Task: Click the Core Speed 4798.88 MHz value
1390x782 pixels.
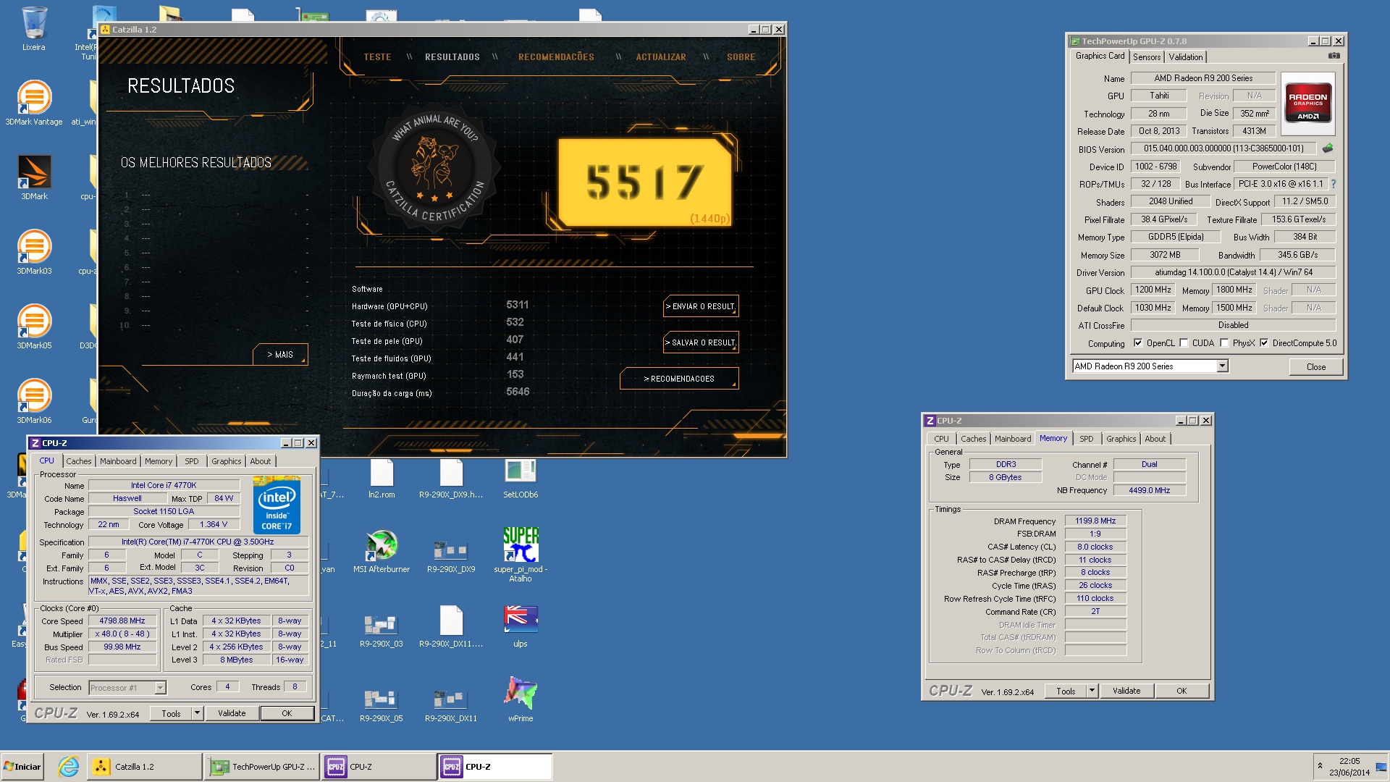Action: click(122, 621)
